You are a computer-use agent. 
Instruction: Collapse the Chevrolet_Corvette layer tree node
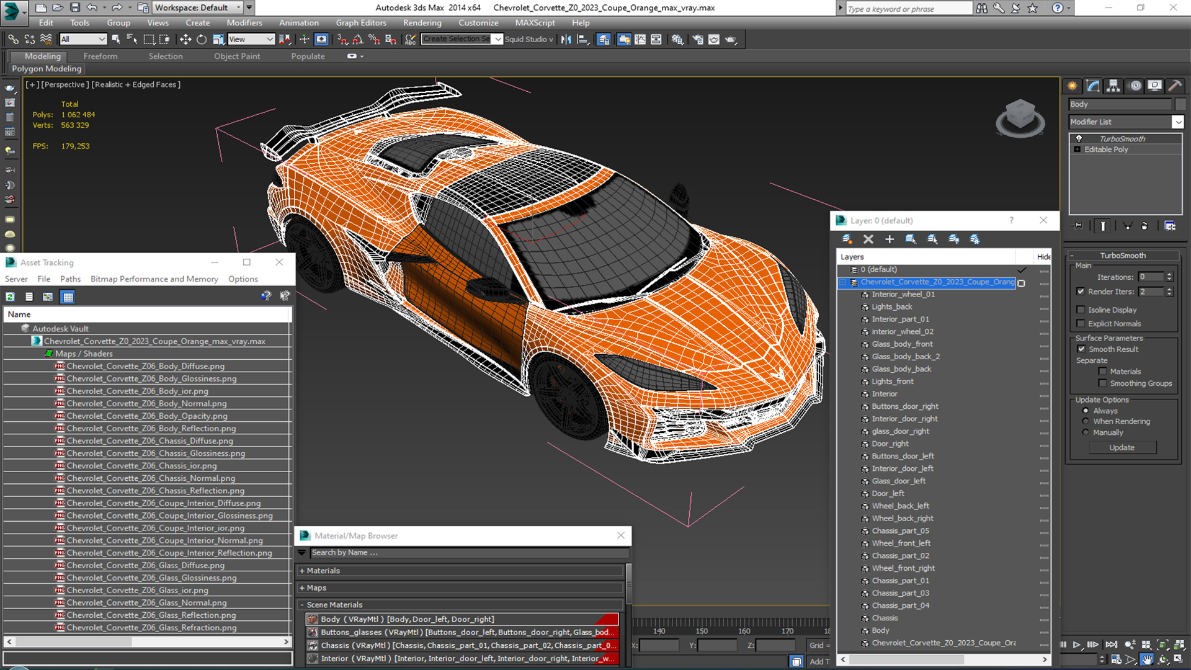pos(842,282)
